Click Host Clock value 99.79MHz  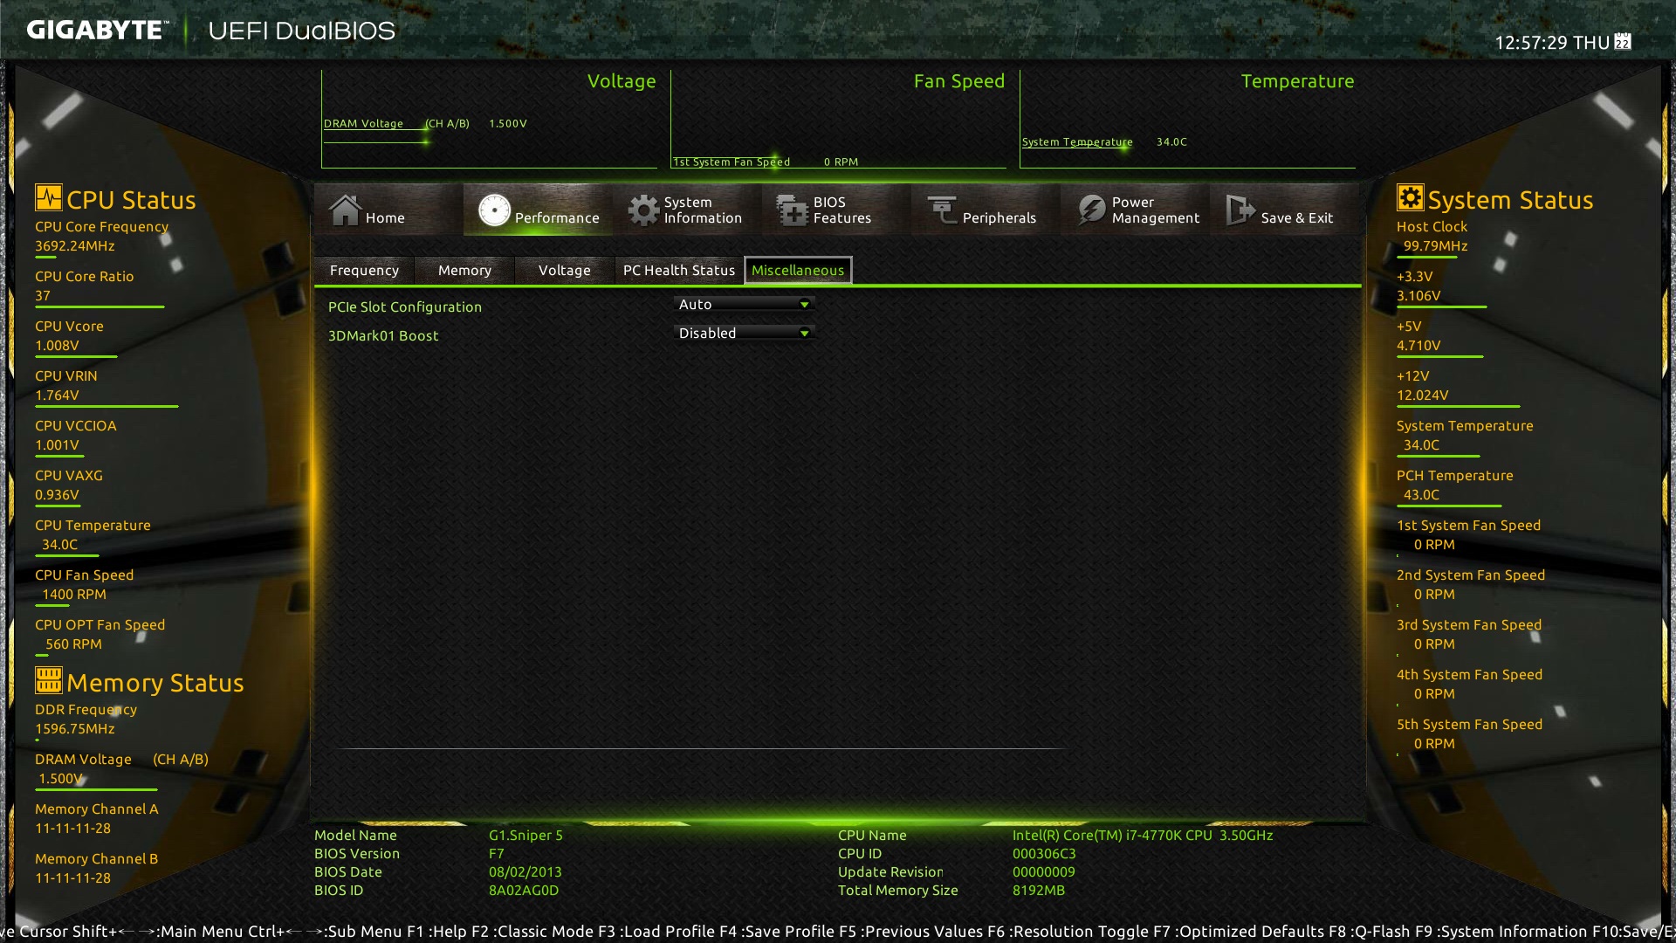coord(1435,246)
